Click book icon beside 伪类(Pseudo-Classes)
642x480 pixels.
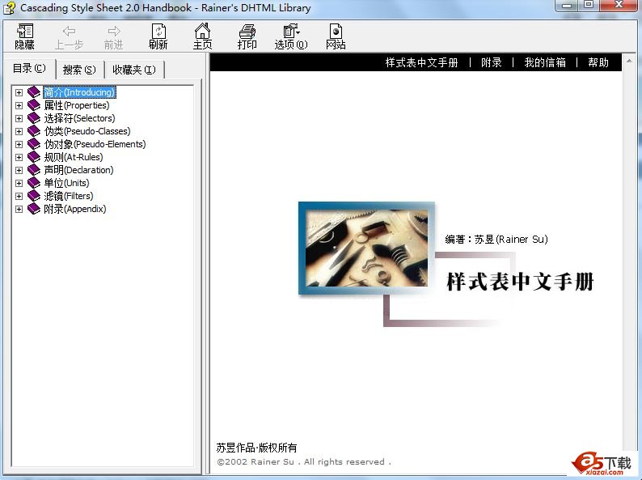[34, 131]
